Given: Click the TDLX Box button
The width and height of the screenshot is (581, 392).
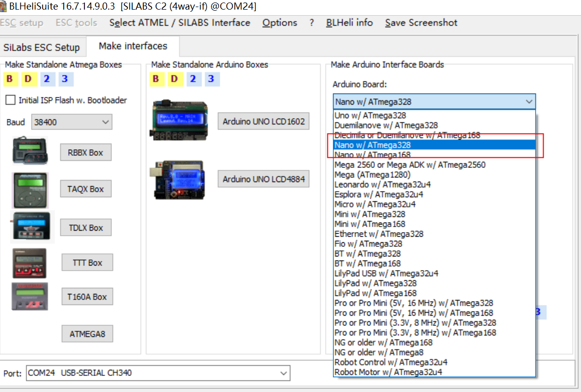Looking at the screenshot, I should click(x=86, y=228).
